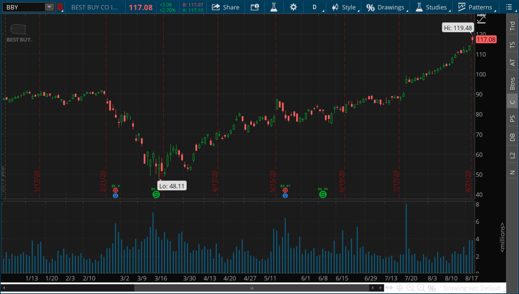Viewport: 519px width, 294px height.
Task: Open the DB sidebar tab
Action: [512, 137]
